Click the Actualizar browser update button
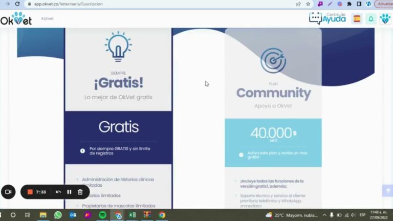The image size is (393, 221). (384, 4)
